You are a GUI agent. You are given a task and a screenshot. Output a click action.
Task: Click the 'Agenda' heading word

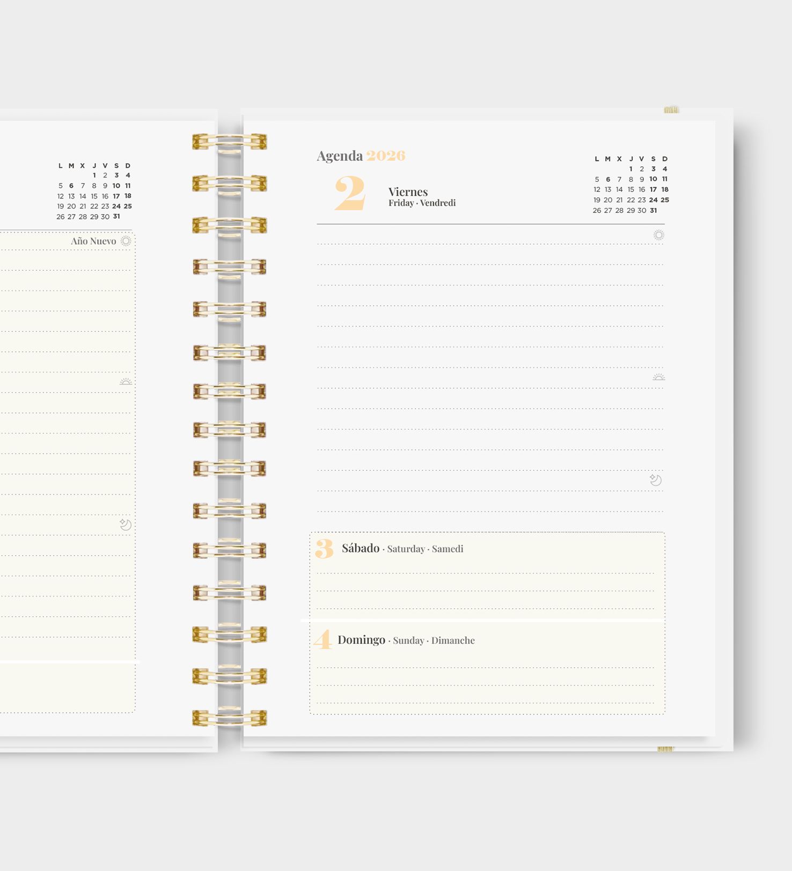click(340, 156)
